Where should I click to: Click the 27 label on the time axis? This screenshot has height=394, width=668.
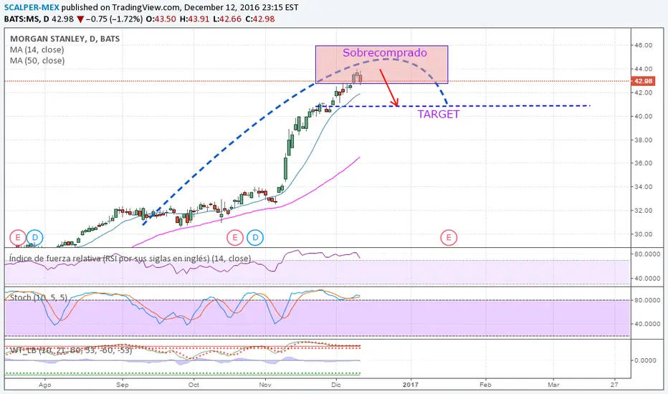coord(614,385)
